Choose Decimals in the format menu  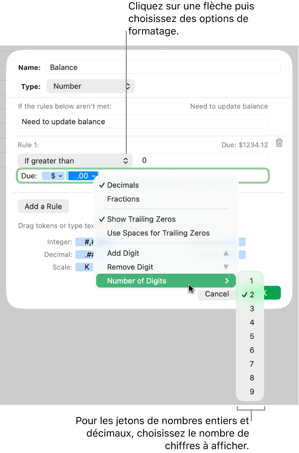pos(122,185)
